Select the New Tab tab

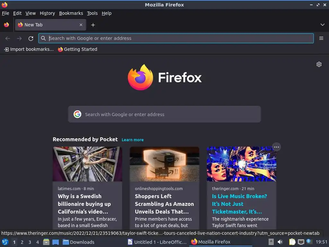coord(50,25)
